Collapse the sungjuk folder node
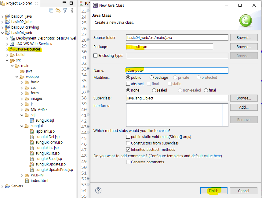This screenshot has width=262, height=198. (x=22, y=126)
